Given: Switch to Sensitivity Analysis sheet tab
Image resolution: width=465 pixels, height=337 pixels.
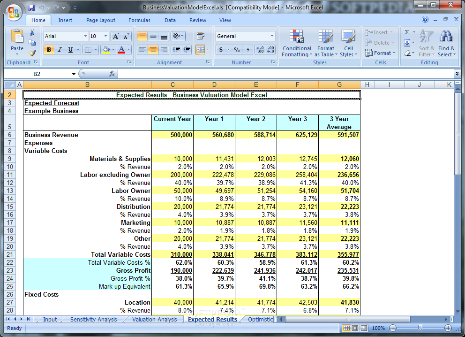Looking at the screenshot, I should 93,320.
